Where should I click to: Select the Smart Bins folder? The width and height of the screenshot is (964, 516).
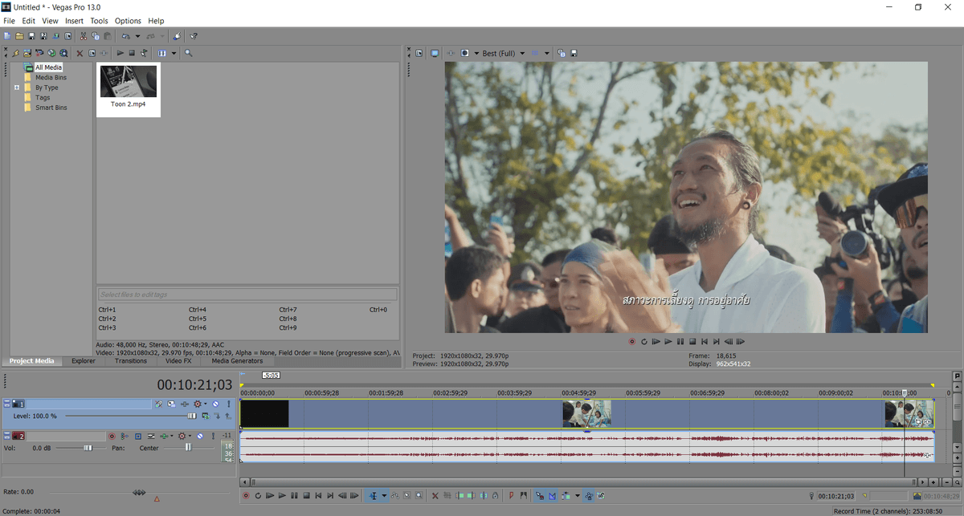point(51,108)
